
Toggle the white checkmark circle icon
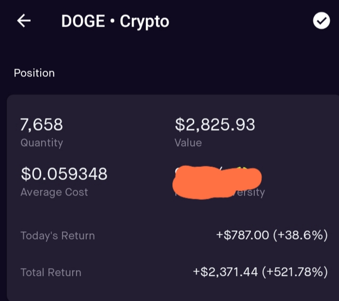(x=321, y=20)
